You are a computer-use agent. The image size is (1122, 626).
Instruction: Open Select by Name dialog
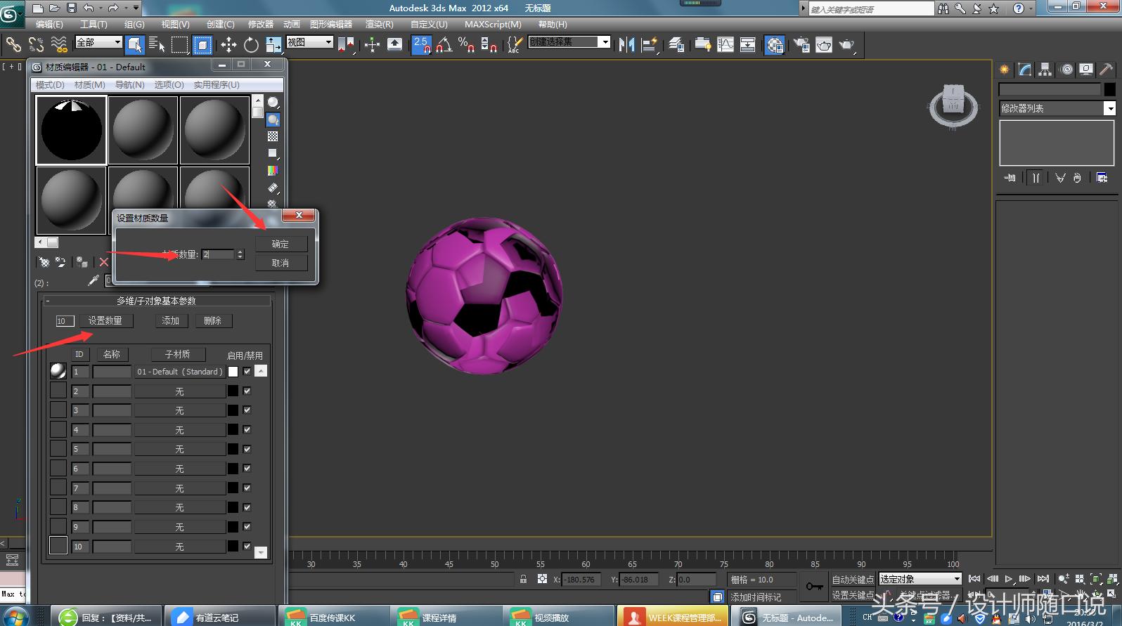point(156,45)
